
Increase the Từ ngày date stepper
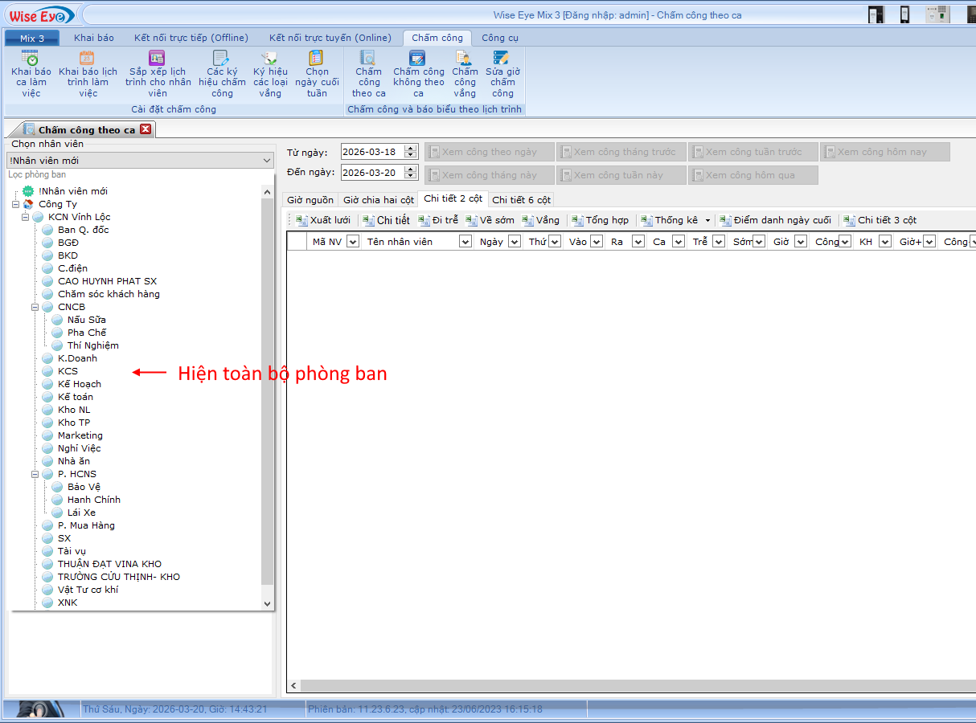pyautogui.click(x=412, y=149)
